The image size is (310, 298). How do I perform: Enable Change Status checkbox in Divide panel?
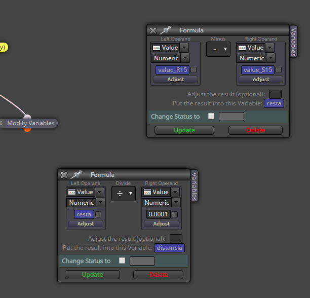[122, 260]
